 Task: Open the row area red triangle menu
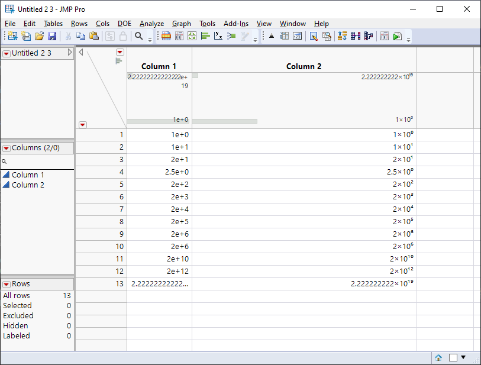pyautogui.click(x=83, y=125)
